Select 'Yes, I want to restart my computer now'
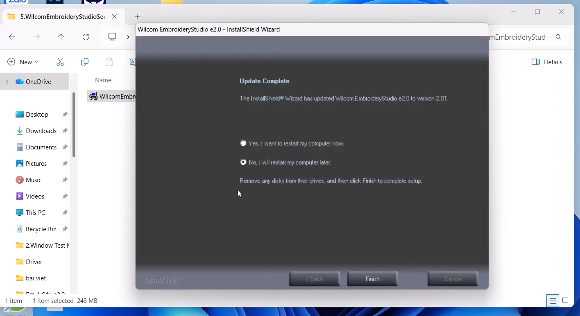This screenshot has width=580, height=316. (243, 143)
